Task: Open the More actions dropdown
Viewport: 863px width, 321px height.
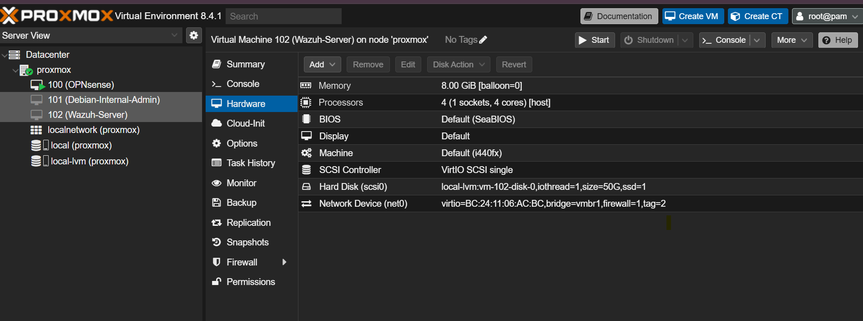Action: 792,40
